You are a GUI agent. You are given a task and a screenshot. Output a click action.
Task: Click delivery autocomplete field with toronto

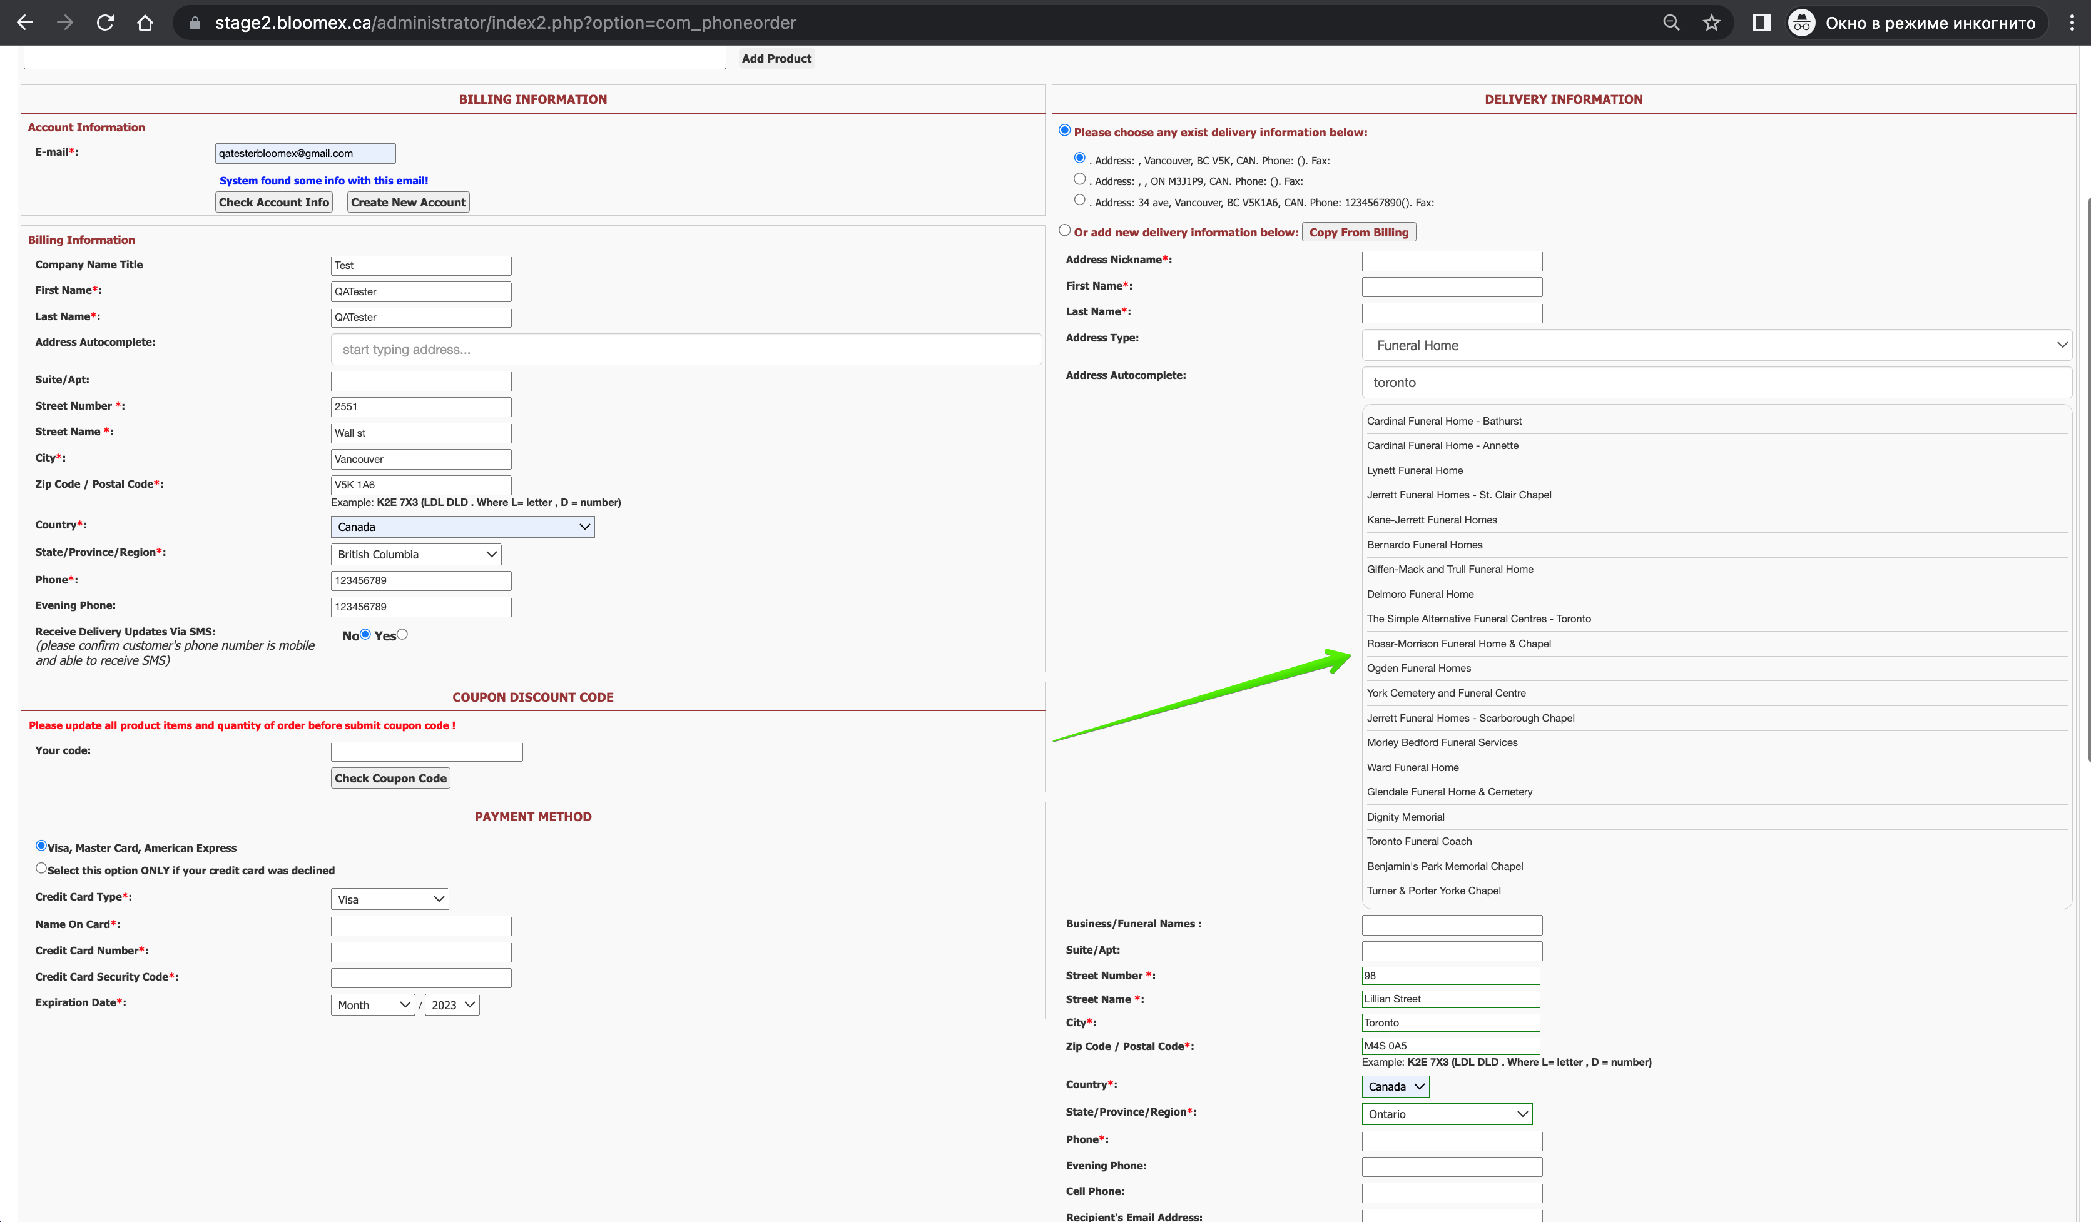[1717, 383]
